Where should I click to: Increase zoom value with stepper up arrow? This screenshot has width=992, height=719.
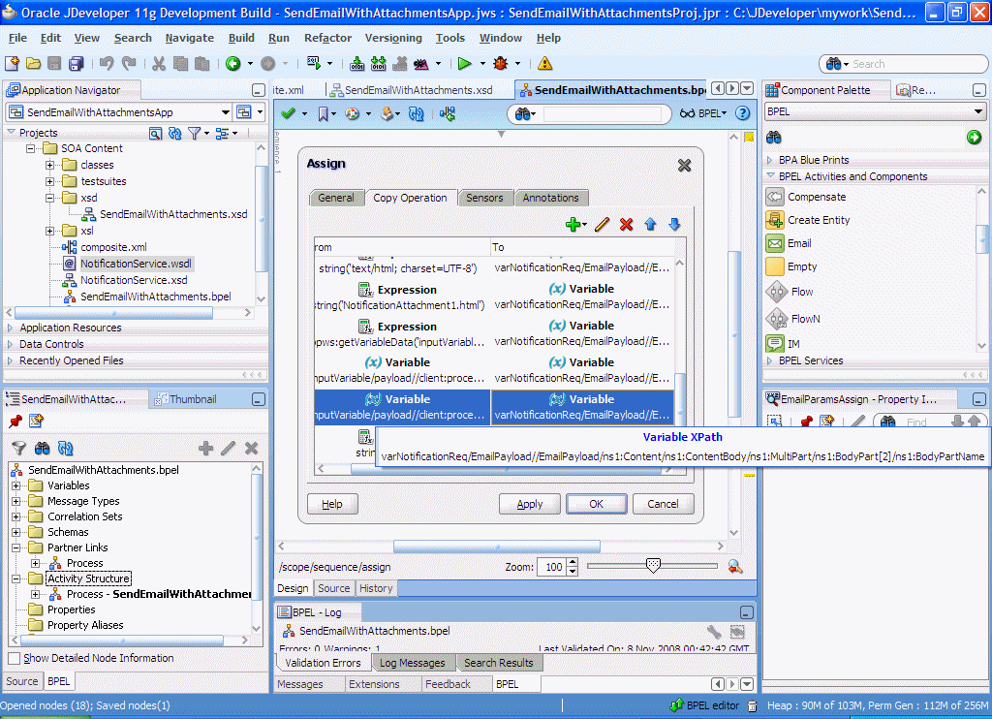click(573, 562)
